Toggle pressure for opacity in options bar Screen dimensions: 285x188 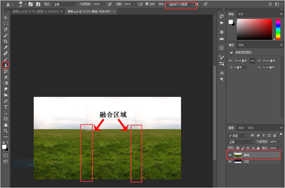click(110, 4)
